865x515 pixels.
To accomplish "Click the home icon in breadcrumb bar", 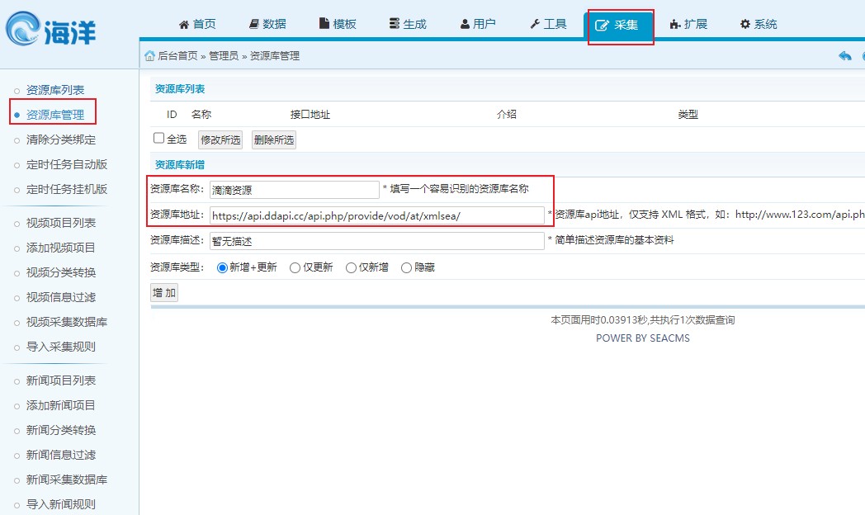I will 149,56.
